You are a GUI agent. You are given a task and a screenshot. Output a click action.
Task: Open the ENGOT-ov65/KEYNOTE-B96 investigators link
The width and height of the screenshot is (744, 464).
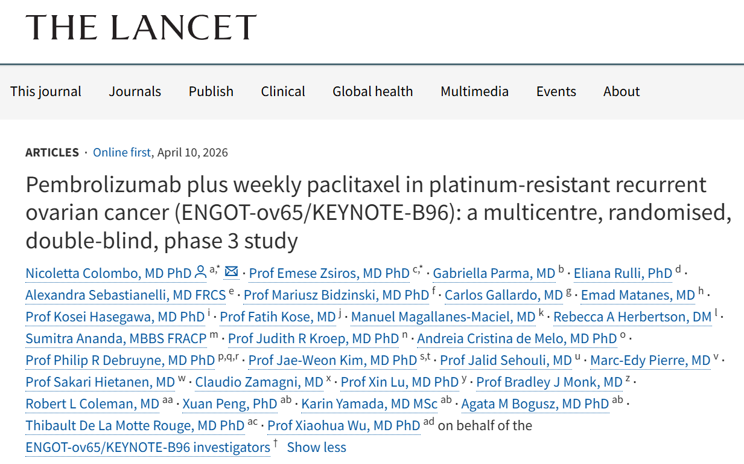(x=148, y=447)
